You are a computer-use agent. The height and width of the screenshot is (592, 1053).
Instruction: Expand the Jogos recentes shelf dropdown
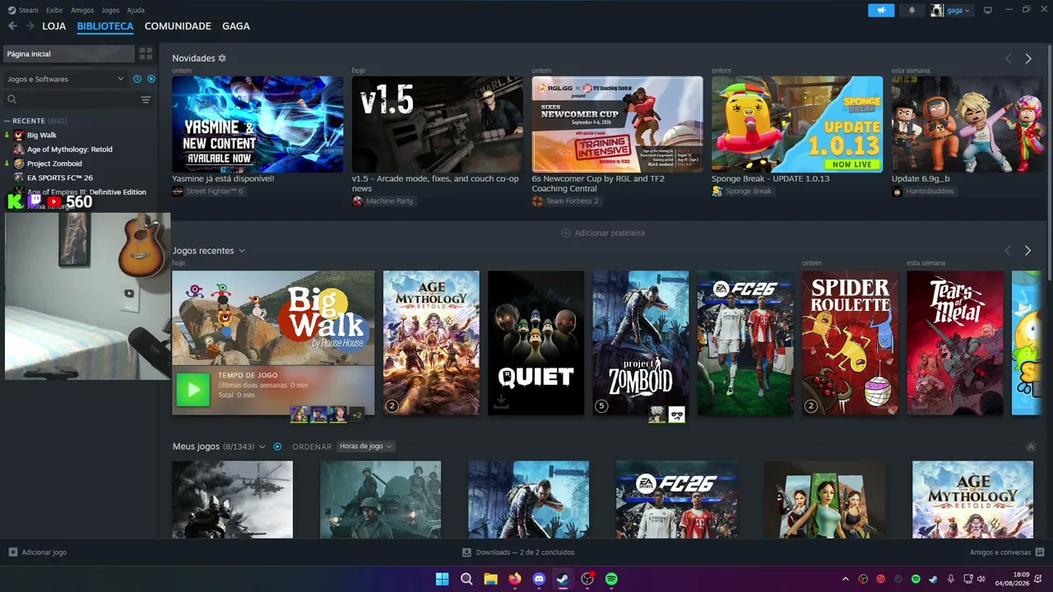tap(242, 251)
